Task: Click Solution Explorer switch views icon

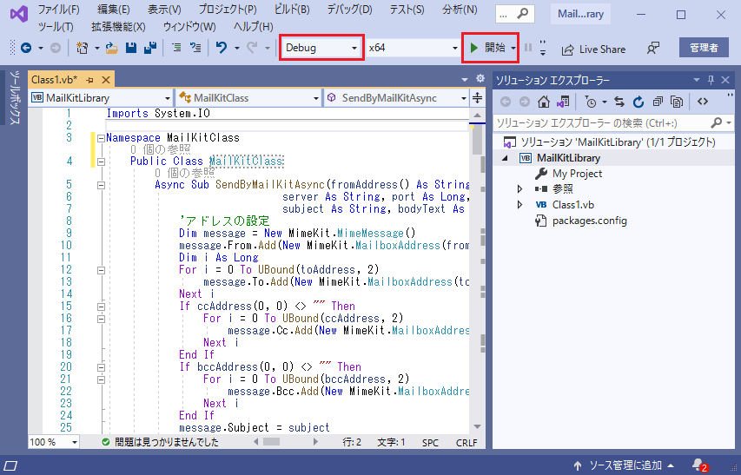Action: coord(563,102)
